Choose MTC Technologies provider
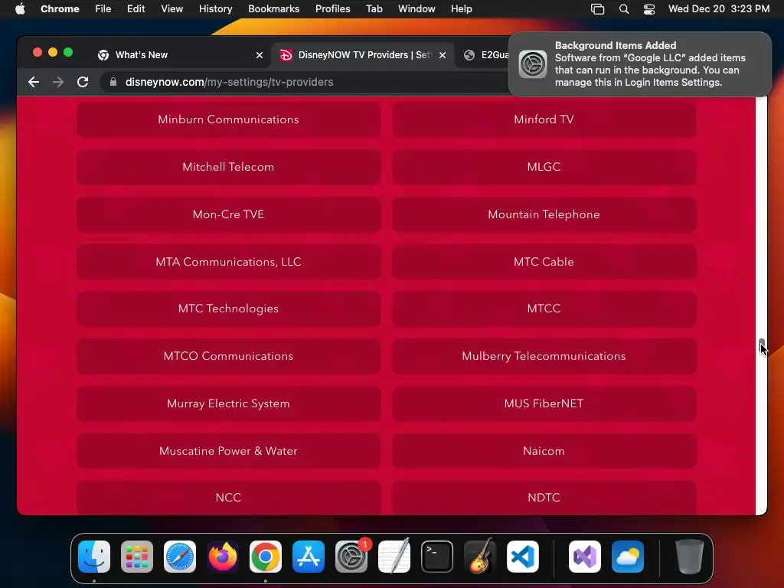This screenshot has width=784, height=588. tap(228, 309)
